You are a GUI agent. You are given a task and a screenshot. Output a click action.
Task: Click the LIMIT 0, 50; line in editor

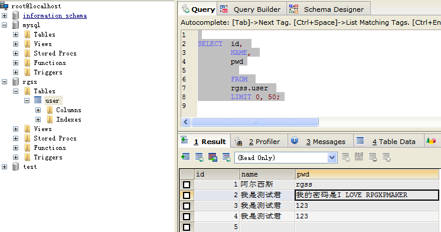(255, 97)
